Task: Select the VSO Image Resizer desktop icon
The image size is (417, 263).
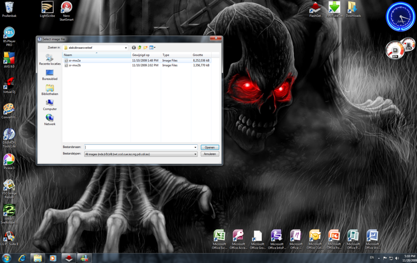Action: (9, 189)
